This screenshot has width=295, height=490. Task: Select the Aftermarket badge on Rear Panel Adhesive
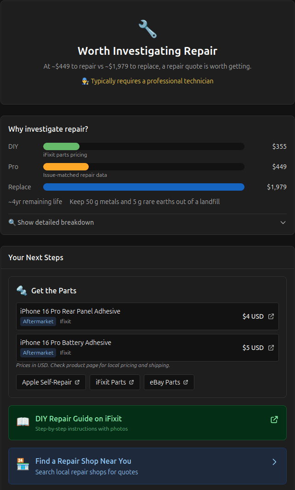coord(38,321)
